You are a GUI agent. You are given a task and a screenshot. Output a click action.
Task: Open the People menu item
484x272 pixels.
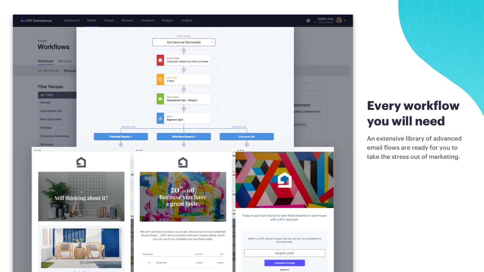(109, 21)
